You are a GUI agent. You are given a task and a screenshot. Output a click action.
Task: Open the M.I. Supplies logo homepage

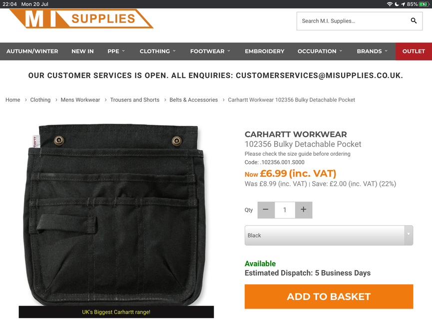coord(81,18)
